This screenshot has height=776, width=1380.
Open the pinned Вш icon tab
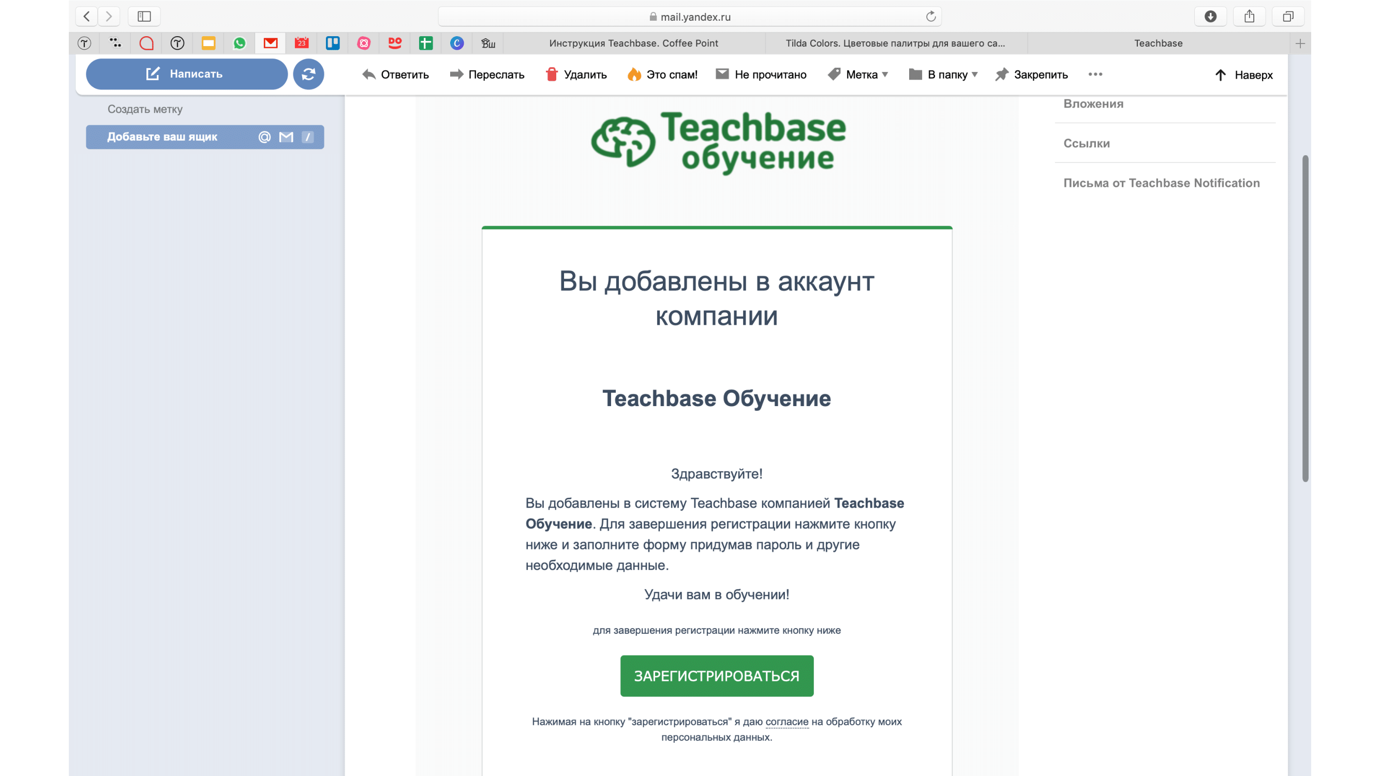coord(488,43)
